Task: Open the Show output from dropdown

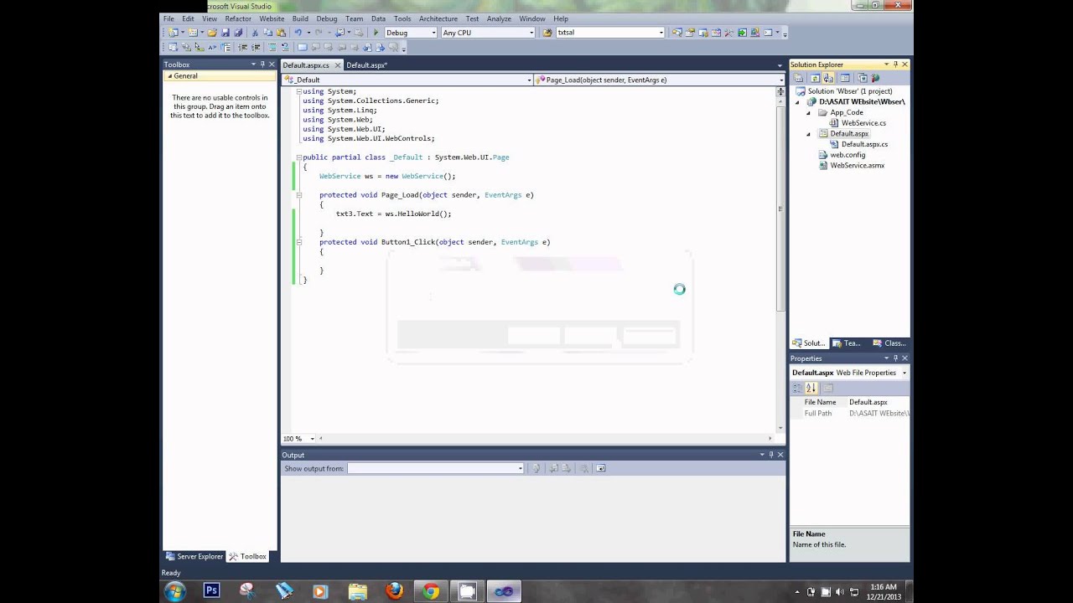Action: click(x=520, y=468)
